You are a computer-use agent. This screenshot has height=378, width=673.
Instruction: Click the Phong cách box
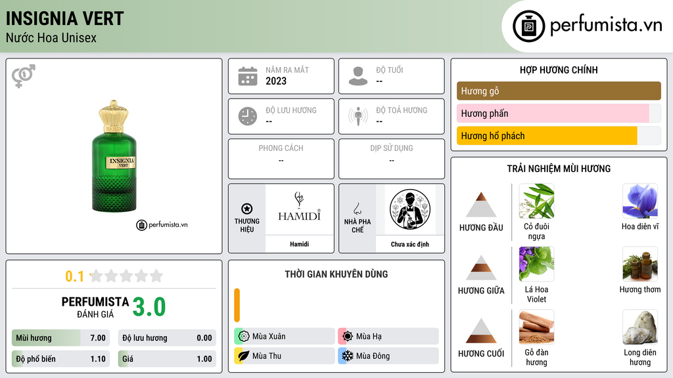coord(281,159)
